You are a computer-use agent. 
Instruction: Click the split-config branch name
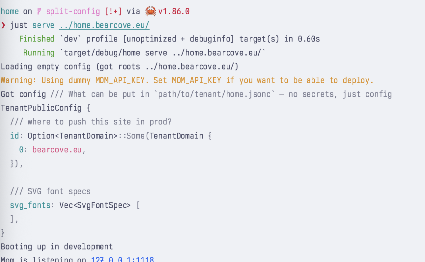[x=73, y=12]
